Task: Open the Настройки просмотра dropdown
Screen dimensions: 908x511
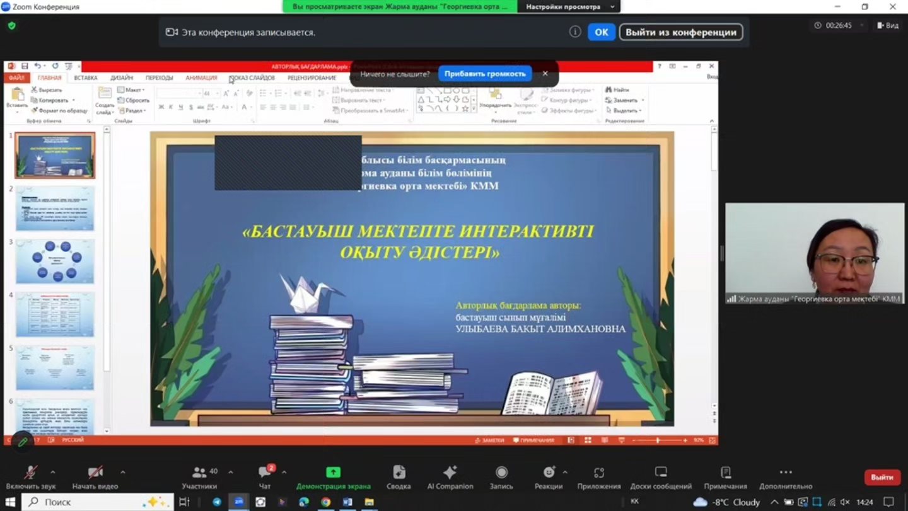Action: tap(568, 7)
